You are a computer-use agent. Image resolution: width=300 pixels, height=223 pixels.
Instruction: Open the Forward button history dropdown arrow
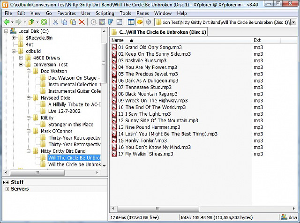point(25,22)
